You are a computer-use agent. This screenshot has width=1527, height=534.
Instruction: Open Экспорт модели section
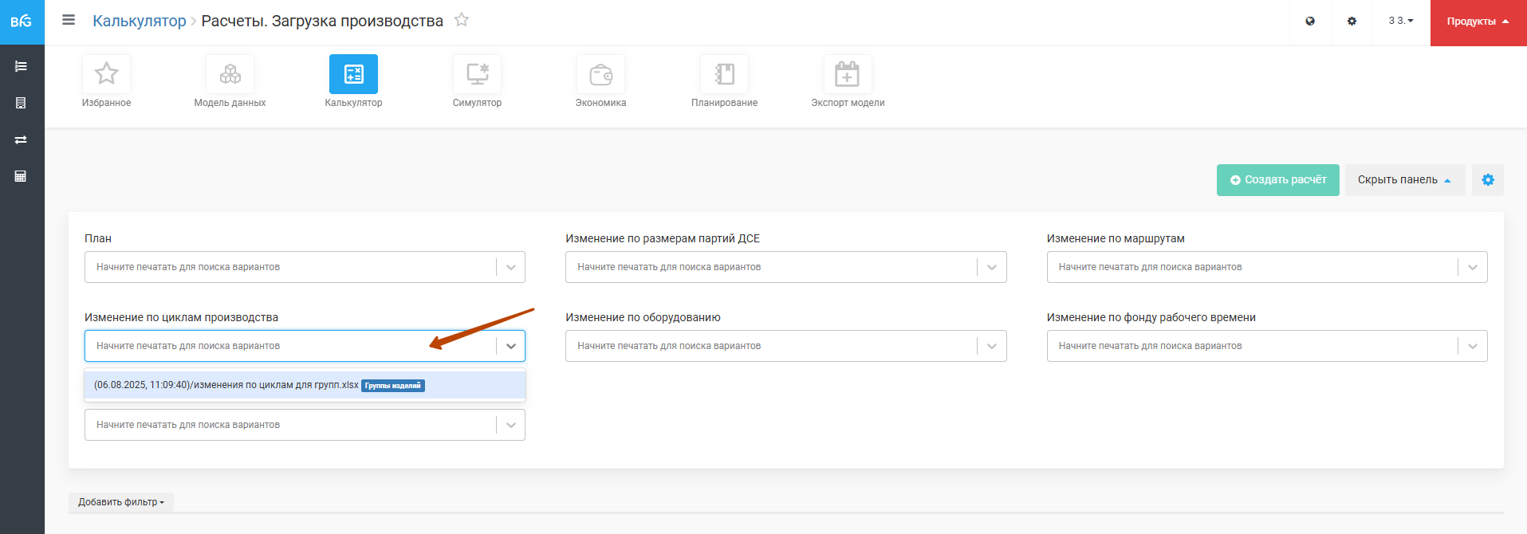pyautogui.click(x=848, y=81)
